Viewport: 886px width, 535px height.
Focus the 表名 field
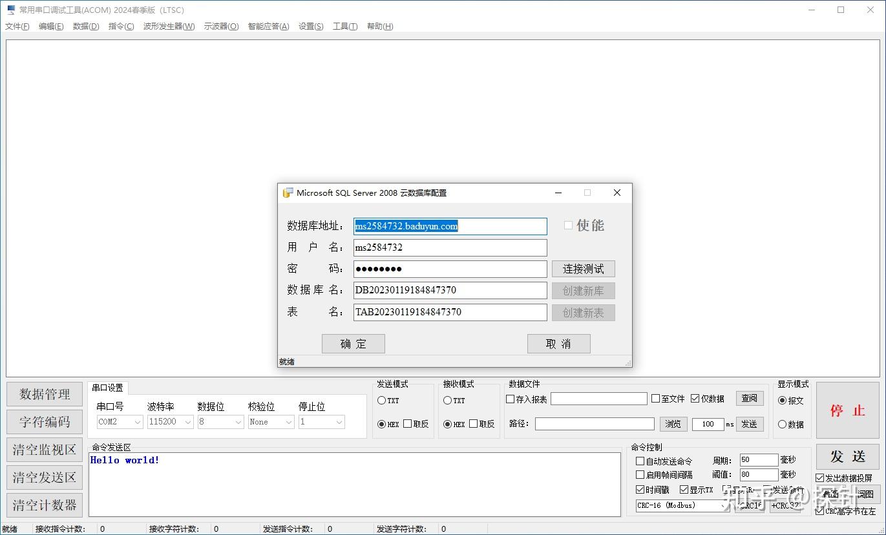pyautogui.click(x=450, y=313)
